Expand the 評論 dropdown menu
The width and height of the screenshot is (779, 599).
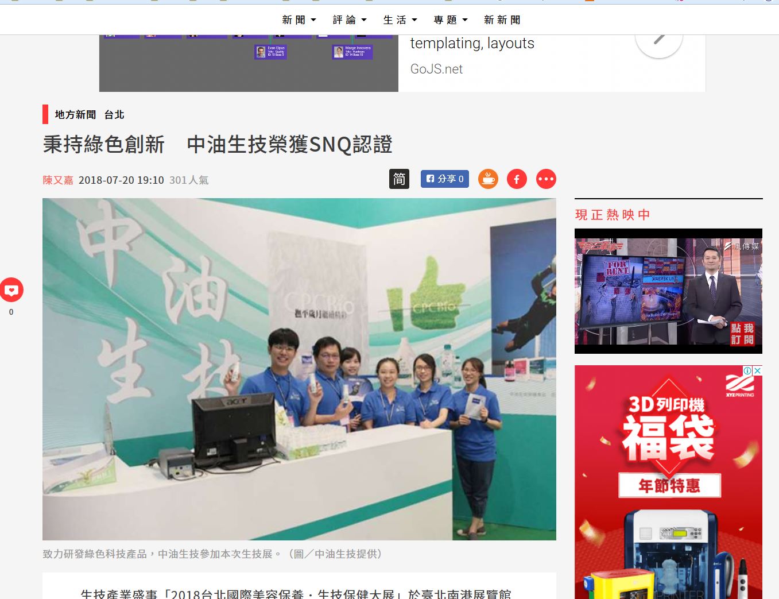pos(350,20)
